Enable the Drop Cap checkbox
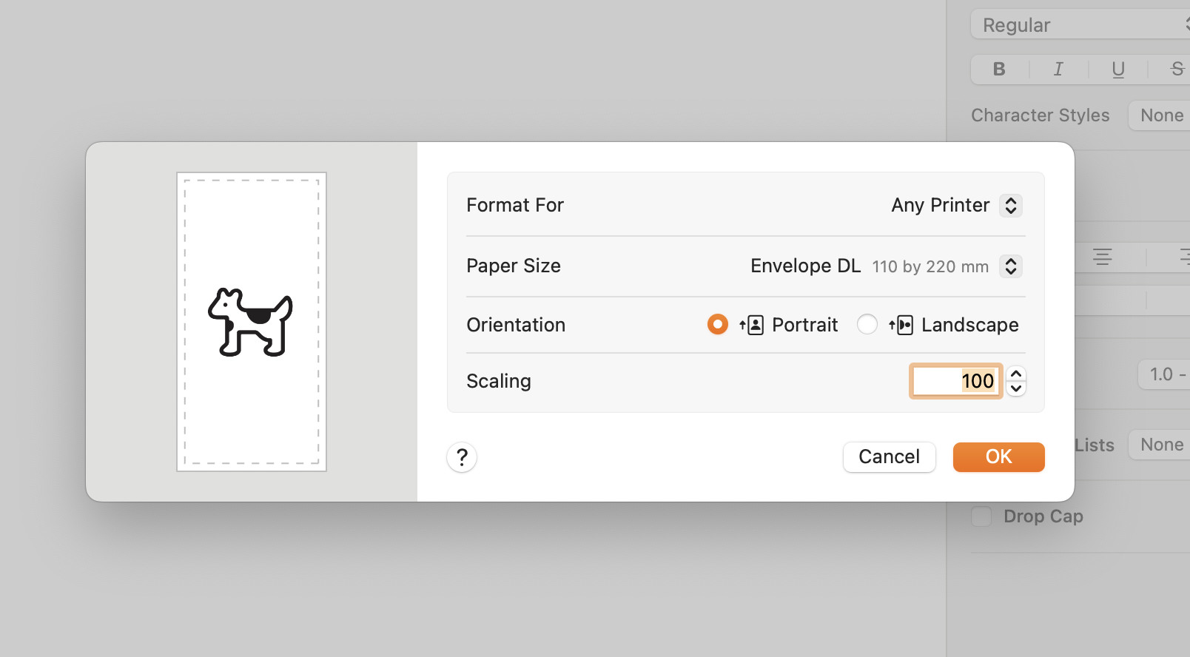The height and width of the screenshot is (657, 1190). (981, 516)
